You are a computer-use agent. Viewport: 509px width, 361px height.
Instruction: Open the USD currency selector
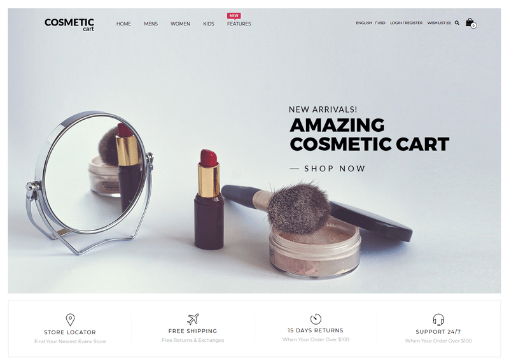pyautogui.click(x=381, y=23)
